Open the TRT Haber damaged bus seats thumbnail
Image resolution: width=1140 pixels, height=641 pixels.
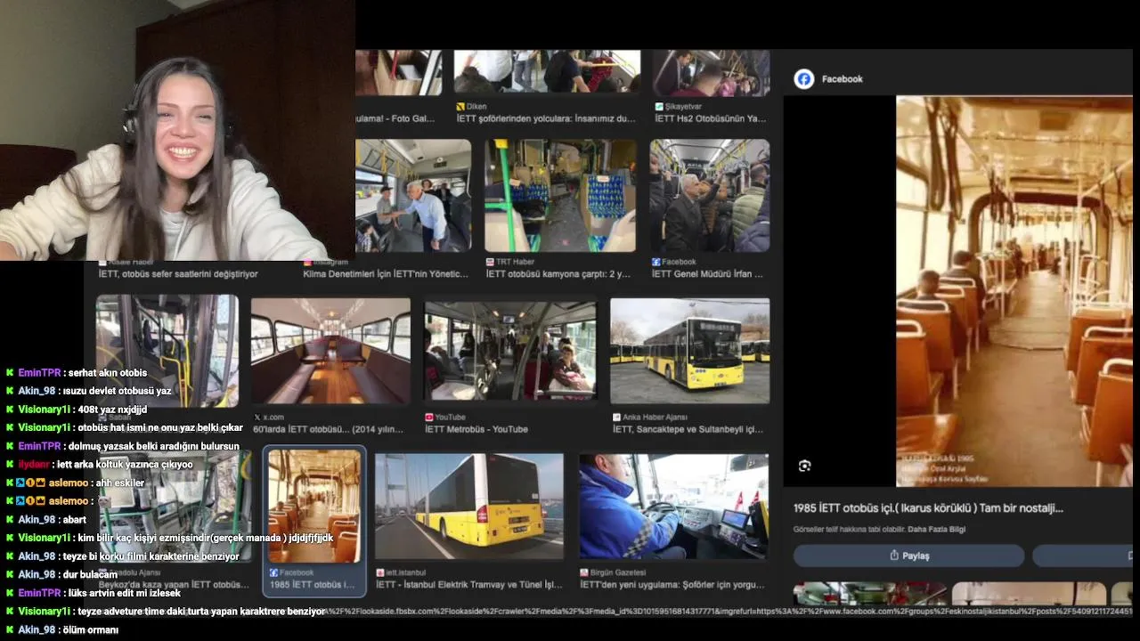pyautogui.click(x=561, y=196)
